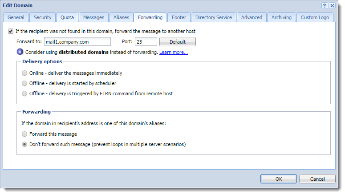Open the Archiving tab
This screenshot has height=195, width=345.
(x=281, y=17)
